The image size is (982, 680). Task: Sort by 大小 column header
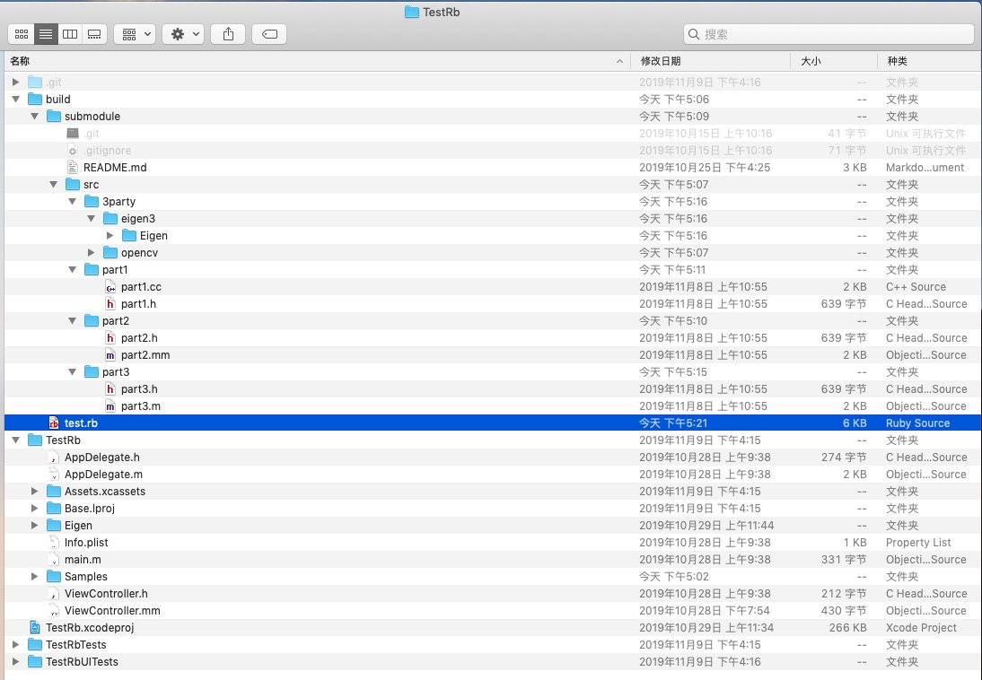834,61
